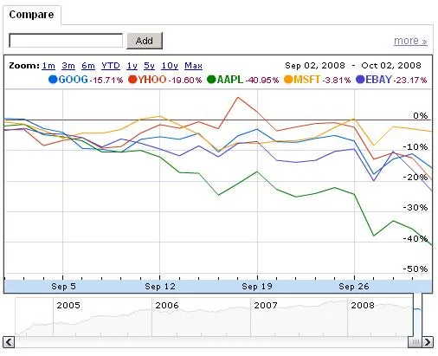Focus the ticker symbol input field
The height and width of the screenshot is (356, 438).
tap(66, 41)
